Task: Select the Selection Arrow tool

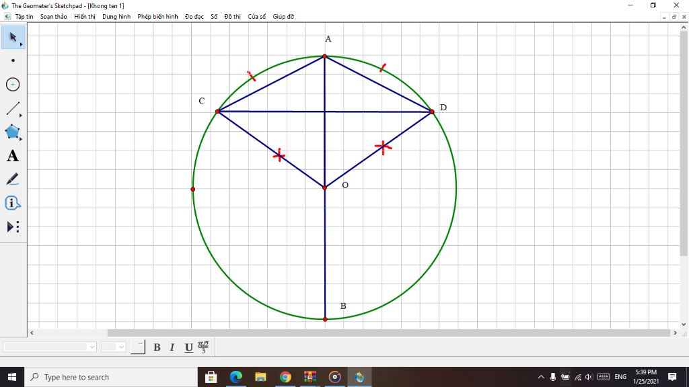Action: 13,37
